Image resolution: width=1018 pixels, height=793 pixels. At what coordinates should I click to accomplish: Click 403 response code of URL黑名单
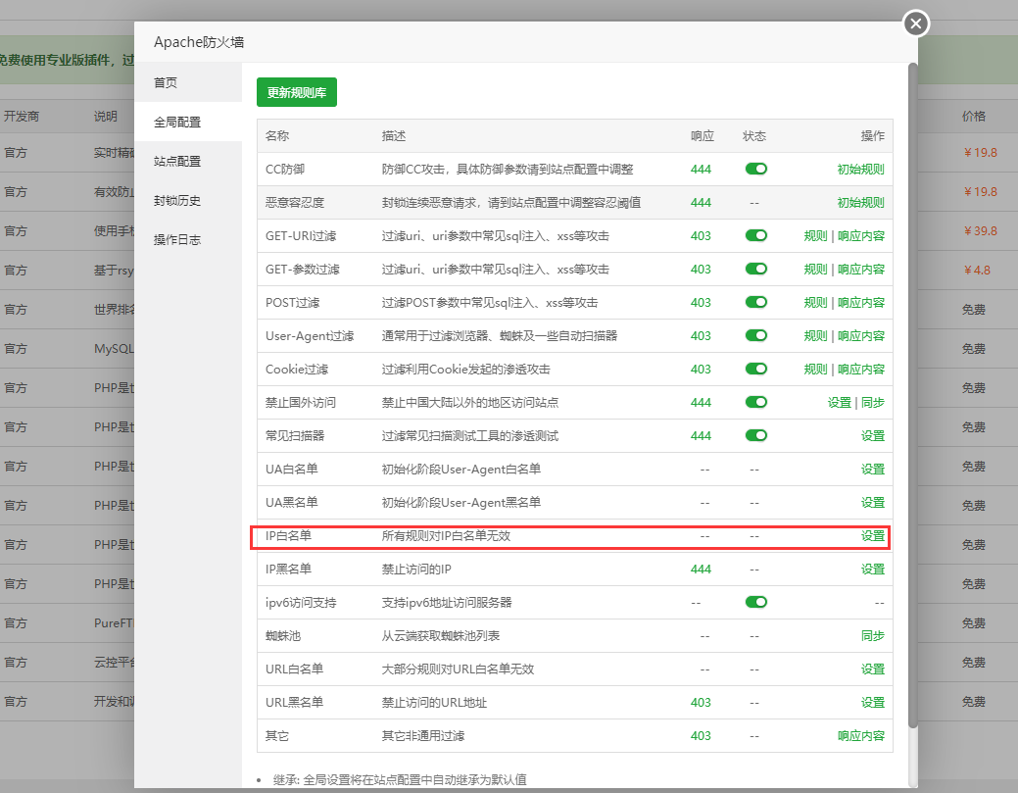coord(701,703)
